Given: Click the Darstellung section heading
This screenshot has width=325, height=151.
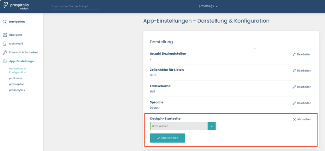Looking at the screenshot, I should click(x=161, y=42).
